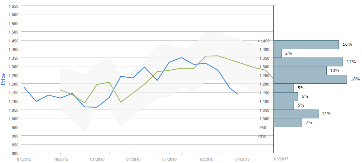Select the 13% histogram bar

pyautogui.click(x=300, y=70)
